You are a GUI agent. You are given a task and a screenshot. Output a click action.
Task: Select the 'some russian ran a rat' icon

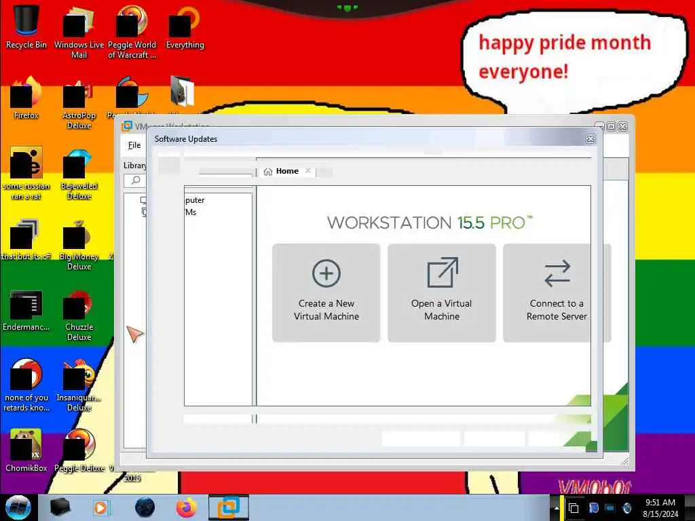[26, 174]
